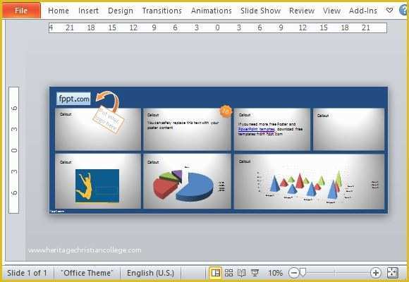Click the zoom in plus button
Screen dimensions: 409x282
tap(375, 273)
